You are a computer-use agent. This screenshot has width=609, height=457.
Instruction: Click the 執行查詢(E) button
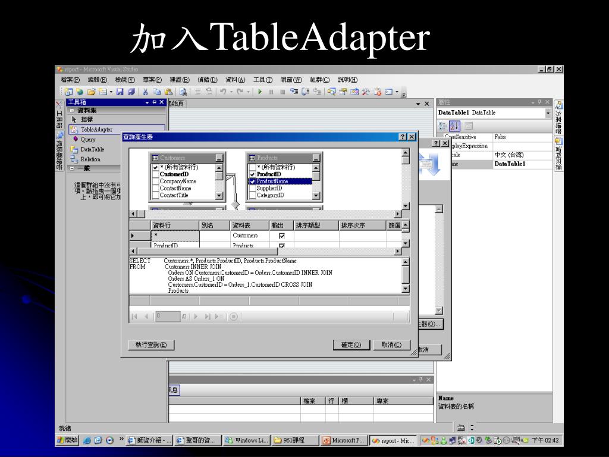pos(151,345)
